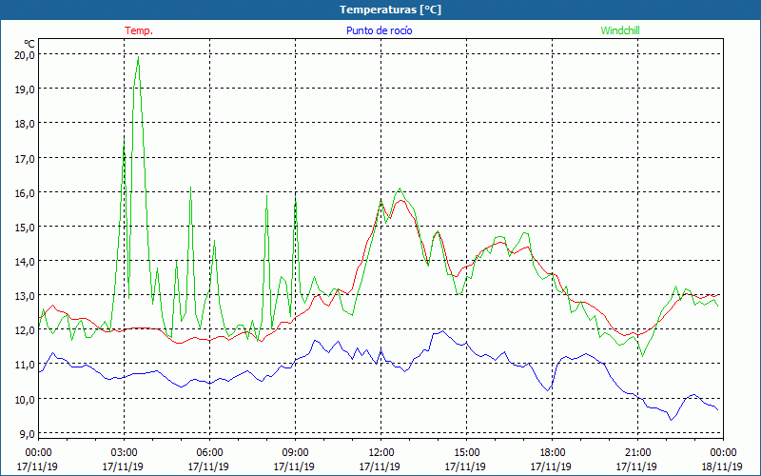Image resolution: width=761 pixels, height=476 pixels.
Task: Click the "13,0" y-axis value
Action: tap(25, 295)
